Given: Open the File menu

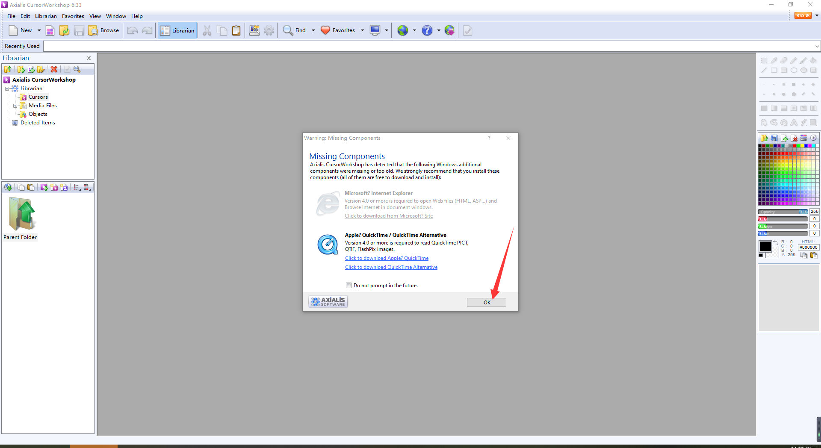Looking at the screenshot, I should (x=11, y=16).
